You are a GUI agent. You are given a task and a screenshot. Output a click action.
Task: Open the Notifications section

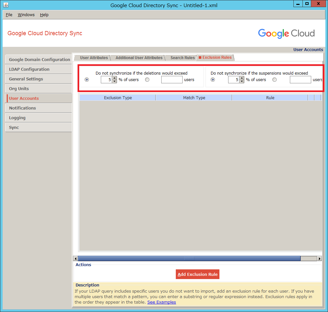pyautogui.click(x=39, y=108)
